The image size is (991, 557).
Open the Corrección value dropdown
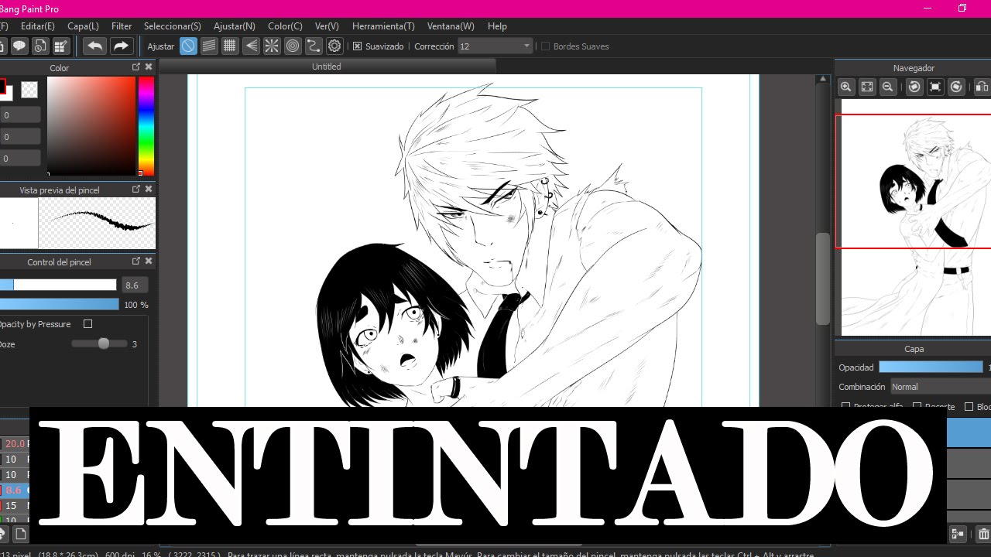[495, 46]
